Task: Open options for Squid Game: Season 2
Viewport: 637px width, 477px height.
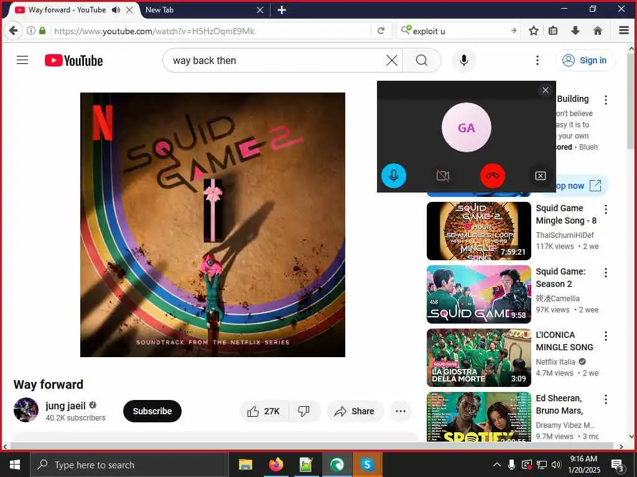Action: click(606, 273)
